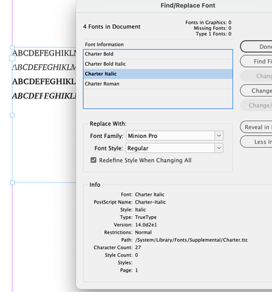Click the Find First button

click(256, 61)
